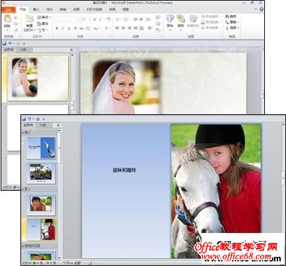Screen dimensions: 286x266
Task: Toggle Align Text Right
Action: click(x=129, y=28)
